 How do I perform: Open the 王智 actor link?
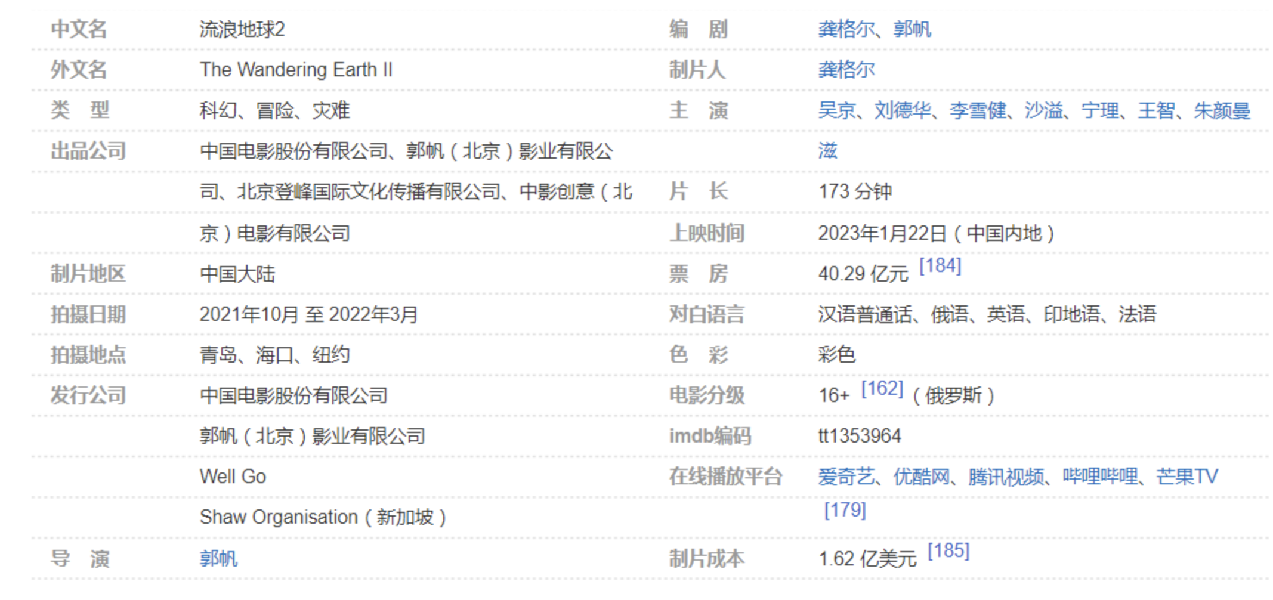pos(1156,110)
